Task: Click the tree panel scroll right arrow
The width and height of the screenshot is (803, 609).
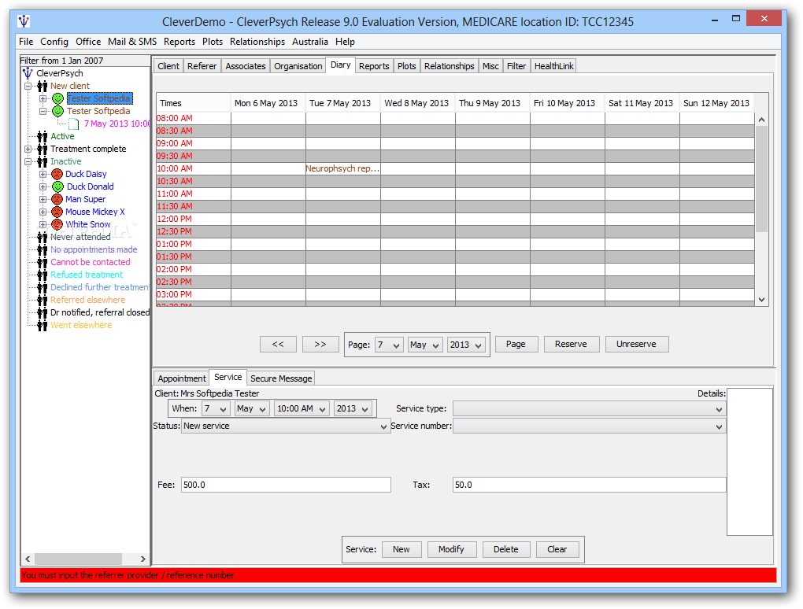Action: (x=142, y=559)
